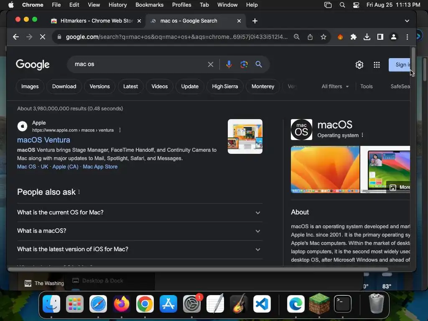
Task: Open the Chrome profile avatar icon
Action: pos(394,37)
